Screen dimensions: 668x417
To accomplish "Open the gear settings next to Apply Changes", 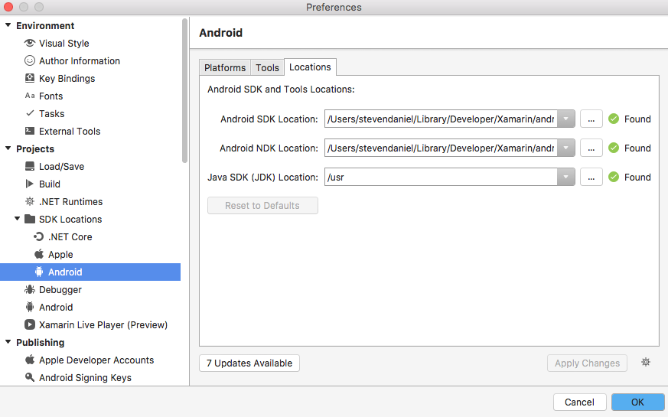I will point(646,362).
